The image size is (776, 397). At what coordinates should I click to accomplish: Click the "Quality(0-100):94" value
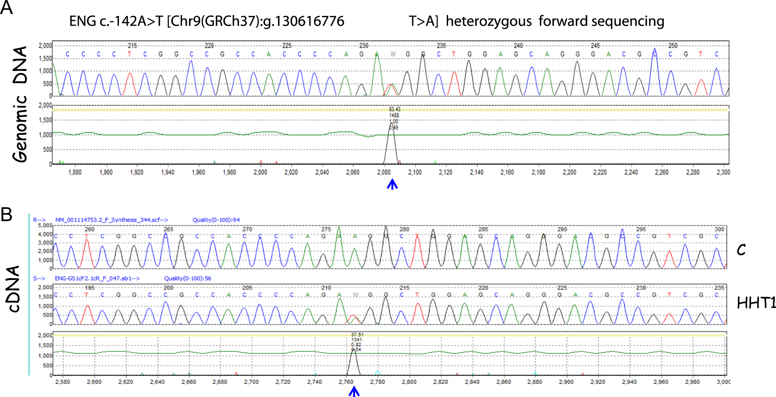tap(216, 220)
